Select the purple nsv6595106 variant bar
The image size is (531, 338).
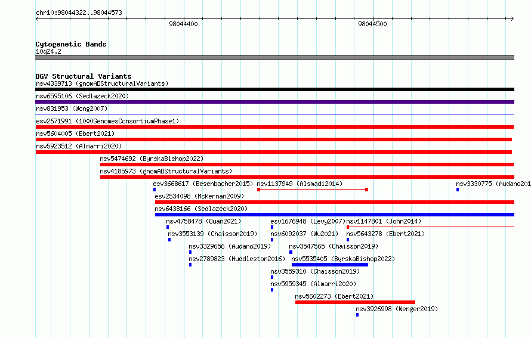click(274, 102)
